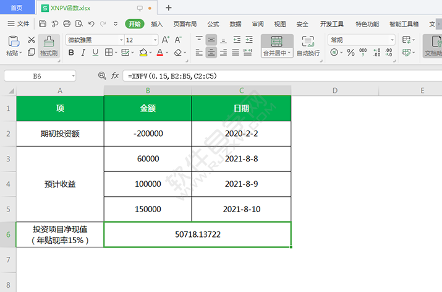
Task: Click the Cut scissors icon
Action: click(32, 40)
